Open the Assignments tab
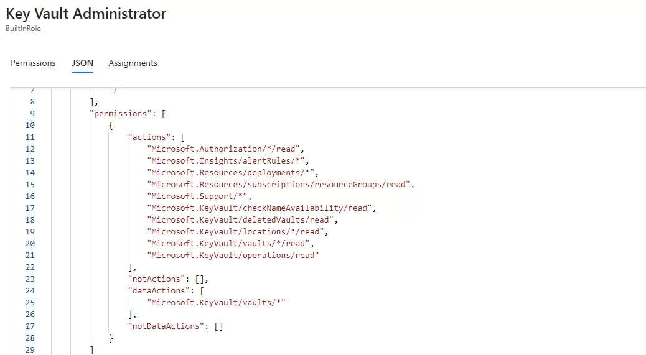 click(133, 63)
